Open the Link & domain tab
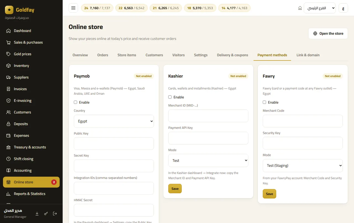The image size is (354, 223). (308, 55)
